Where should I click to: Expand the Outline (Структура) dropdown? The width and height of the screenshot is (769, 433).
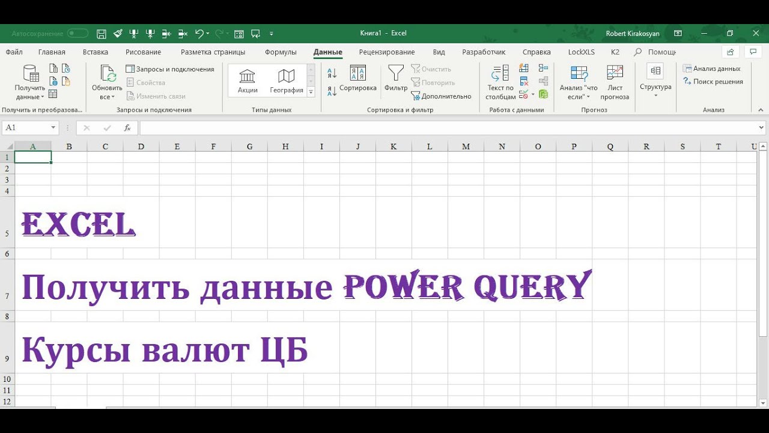coord(655,96)
